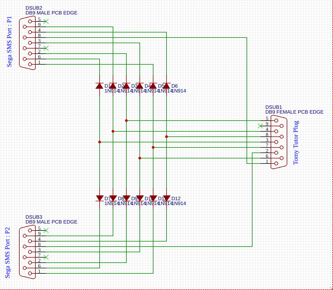
Task: Click the DSUB2 reference label
Action: pyautogui.click(x=34, y=8)
